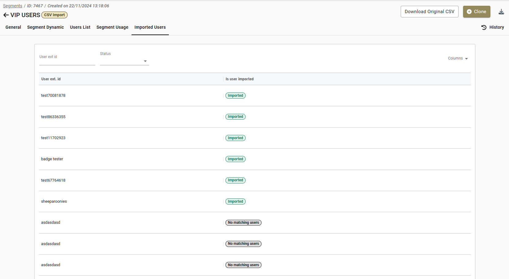The image size is (509, 279).
Task: Open the Columns selector dropdown
Action: (x=458, y=58)
